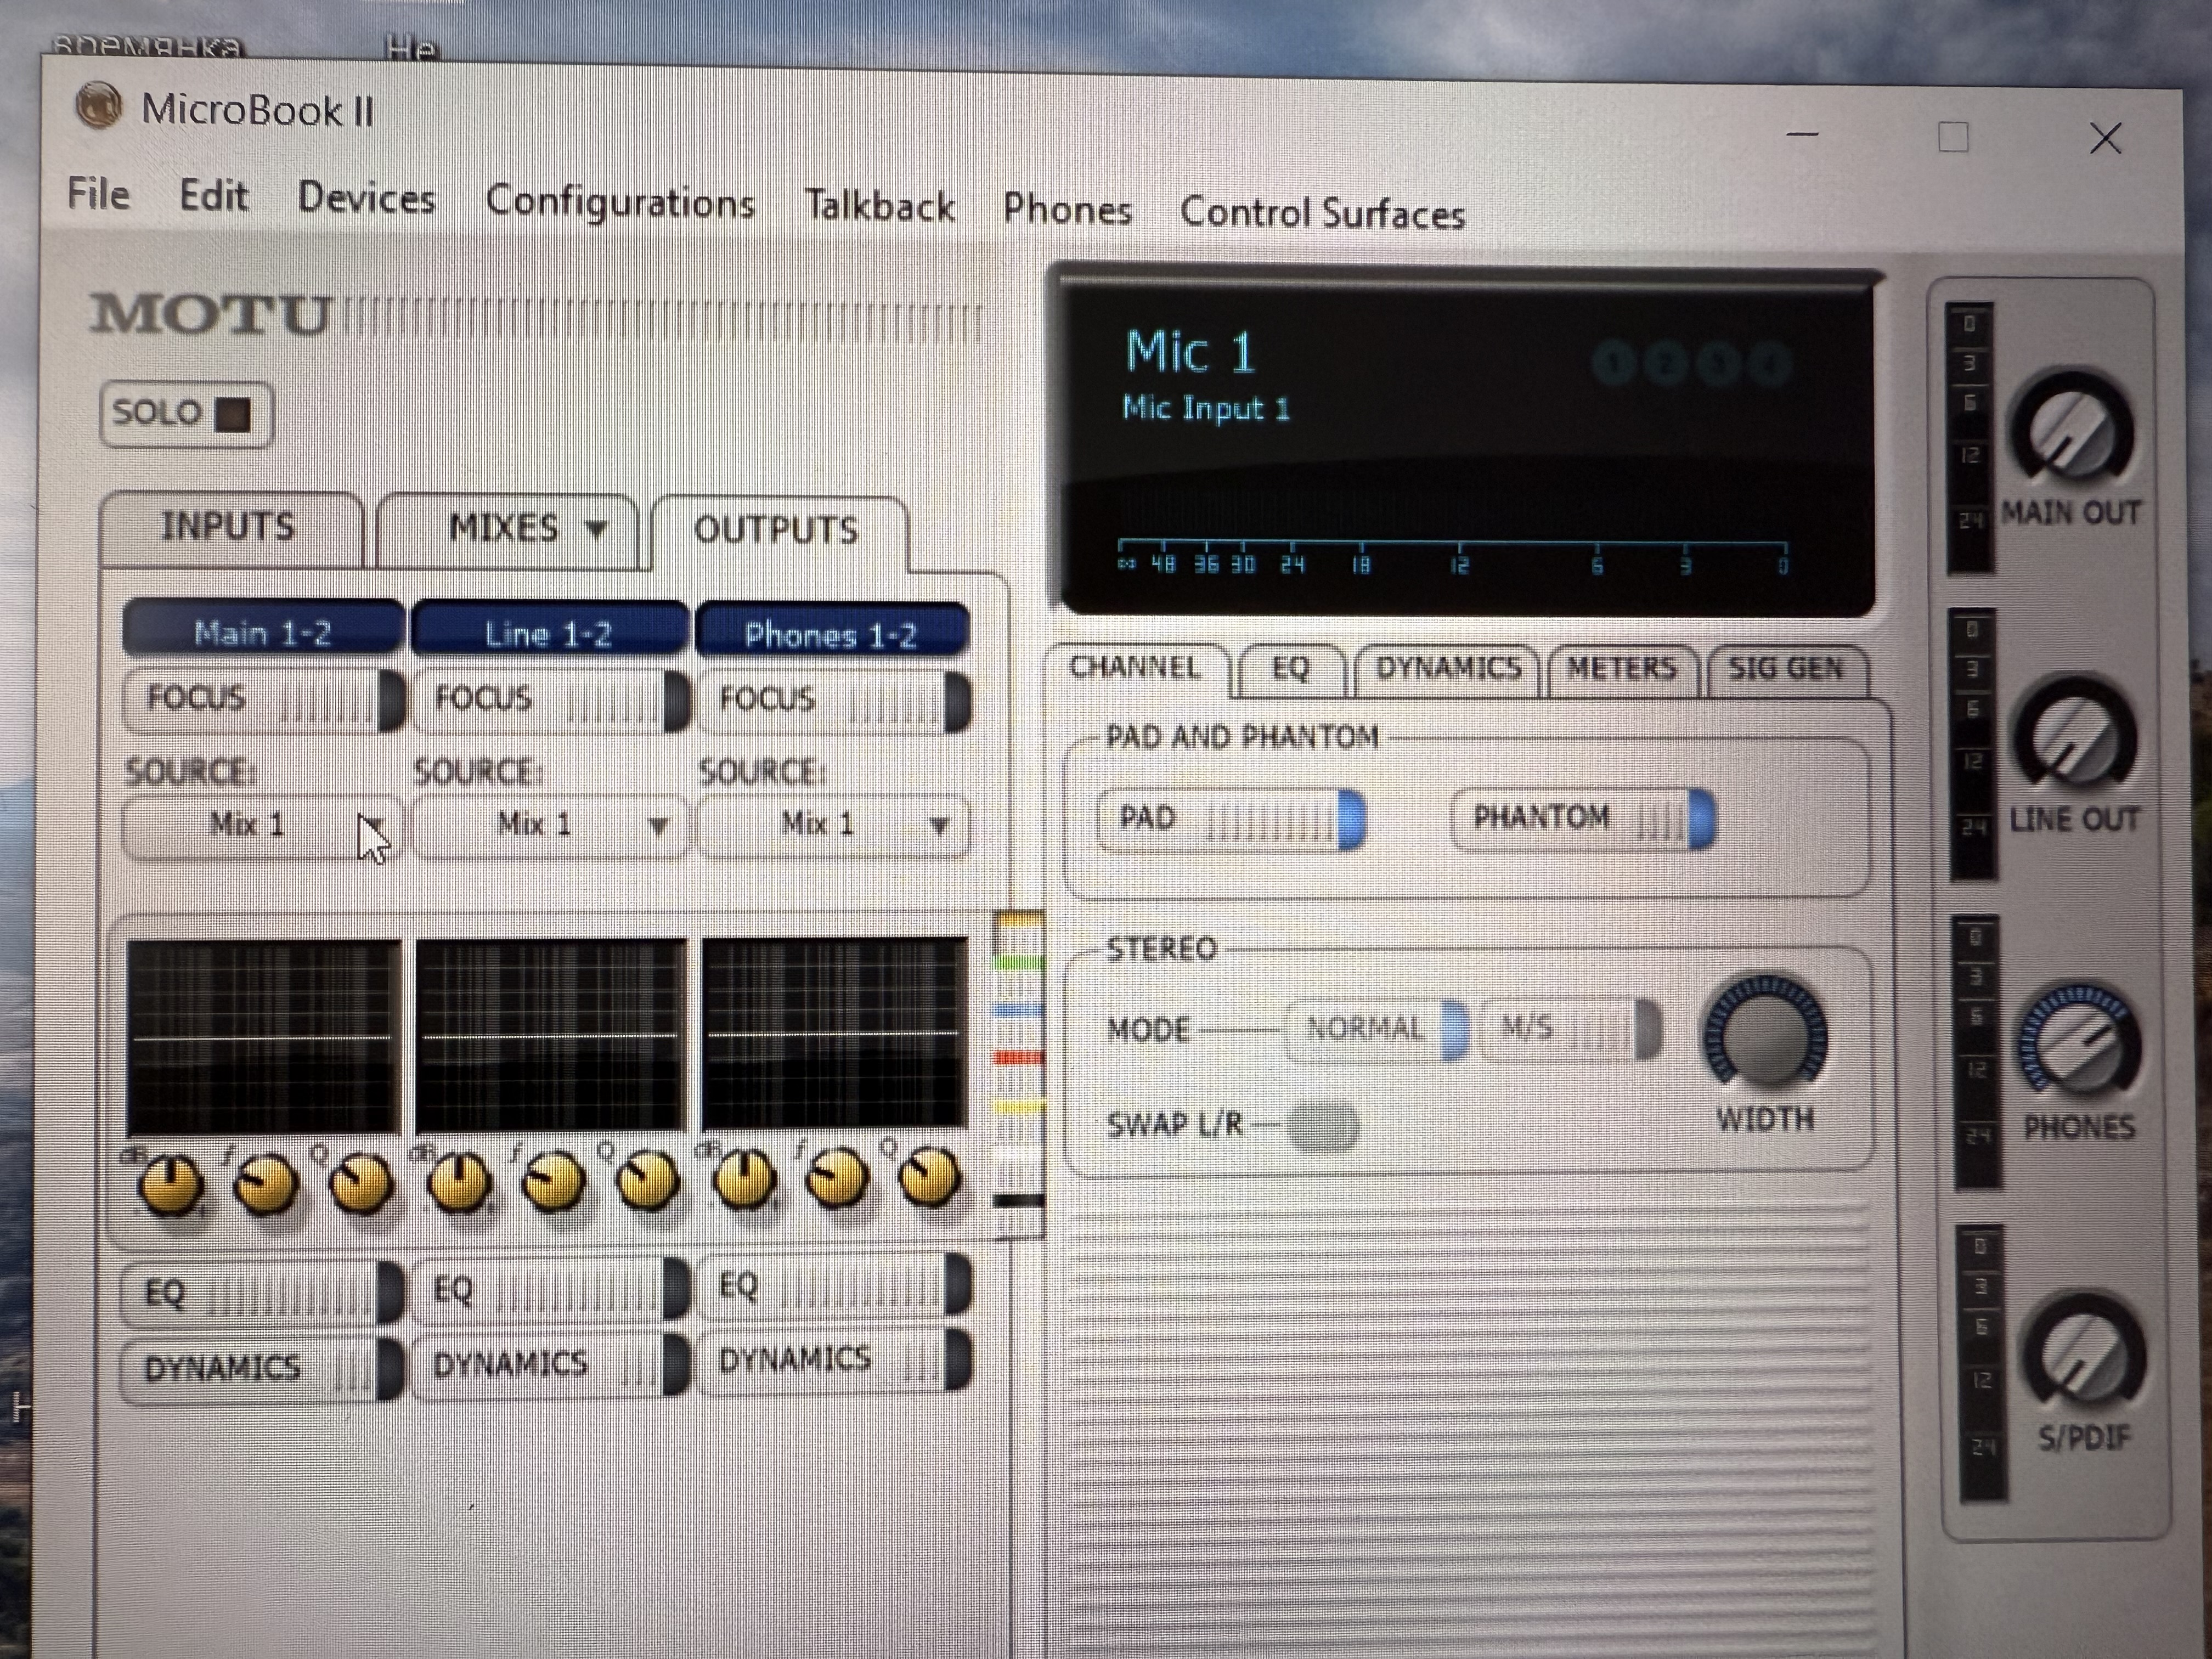Click the MicroBook II app icon in title bar

click(98, 106)
